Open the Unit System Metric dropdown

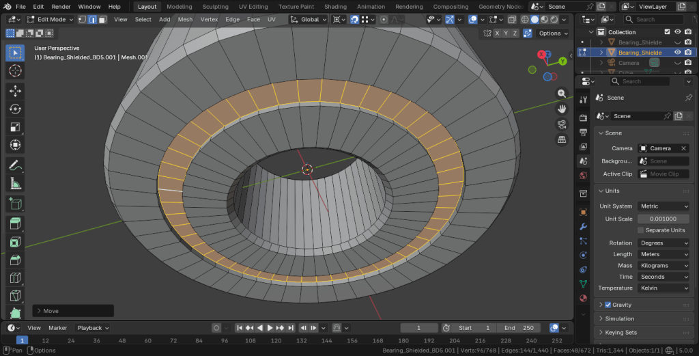(664, 206)
